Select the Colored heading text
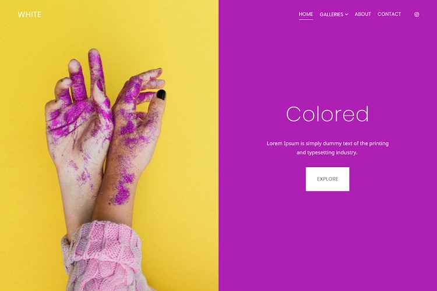Image resolution: width=437 pixels, height=291 pixels. tap(327, 113)
